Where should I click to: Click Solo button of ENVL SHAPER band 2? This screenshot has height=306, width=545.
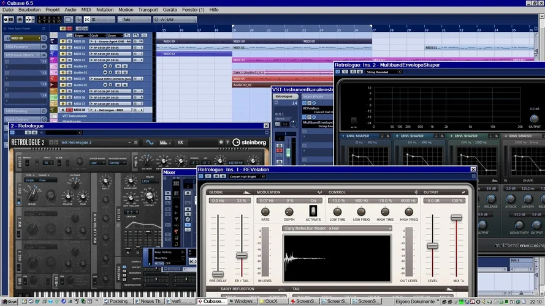coord(443,136)
